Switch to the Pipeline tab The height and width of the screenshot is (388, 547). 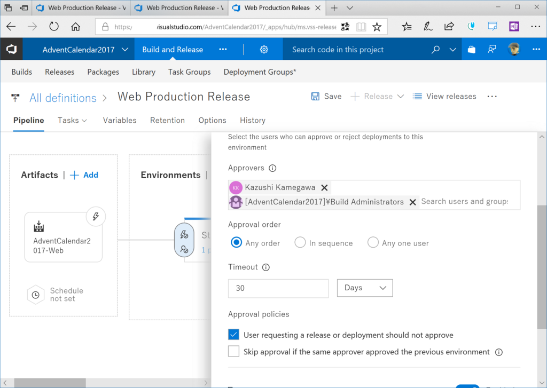(29, 120)
